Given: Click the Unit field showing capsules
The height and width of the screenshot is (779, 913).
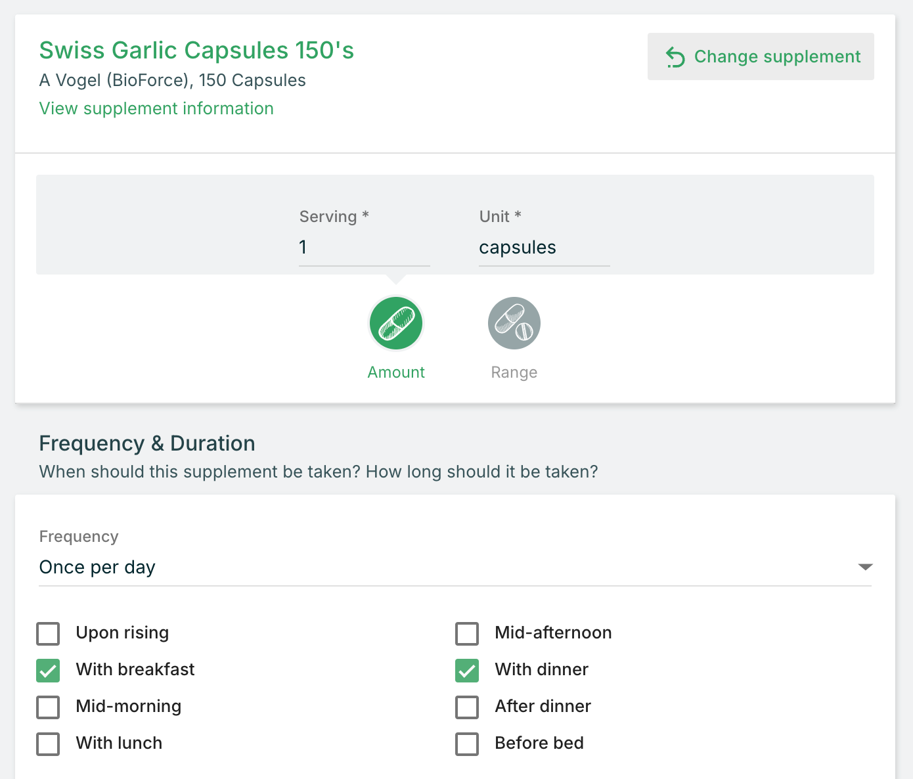Looking at the screenshot, I should click(x=544, y=248).
